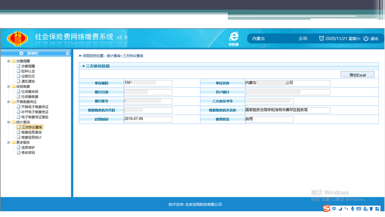Click the 内蒙古 company name in header
Screen dimensions: 385x217
259,39
